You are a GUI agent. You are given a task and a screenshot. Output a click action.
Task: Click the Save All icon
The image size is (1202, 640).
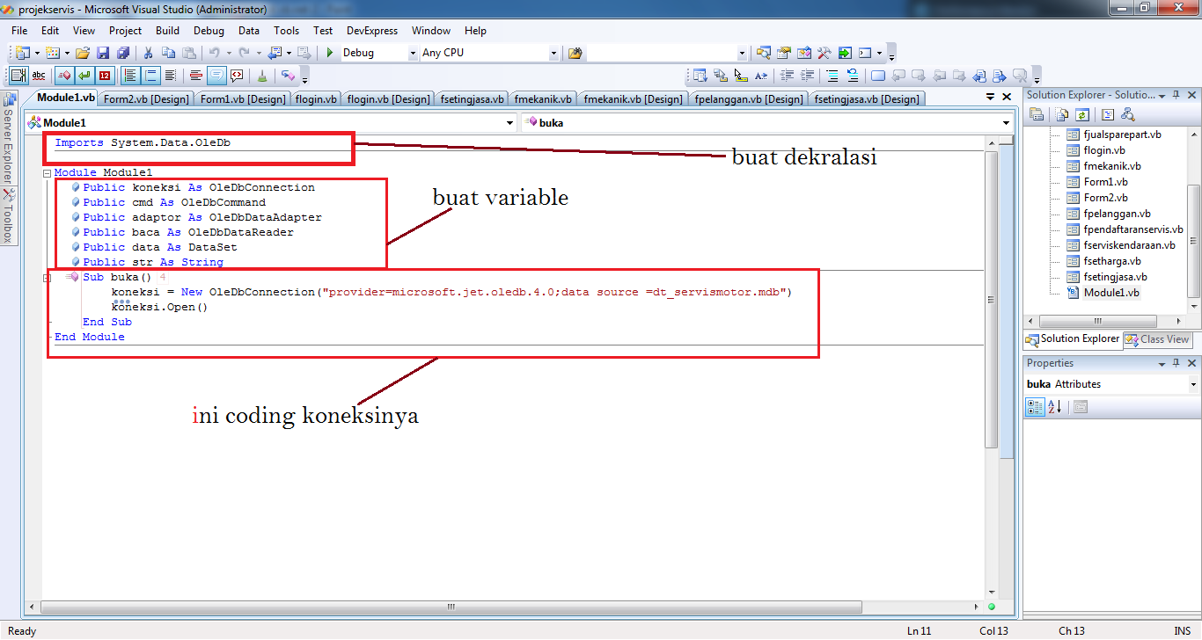click(123, 53)
